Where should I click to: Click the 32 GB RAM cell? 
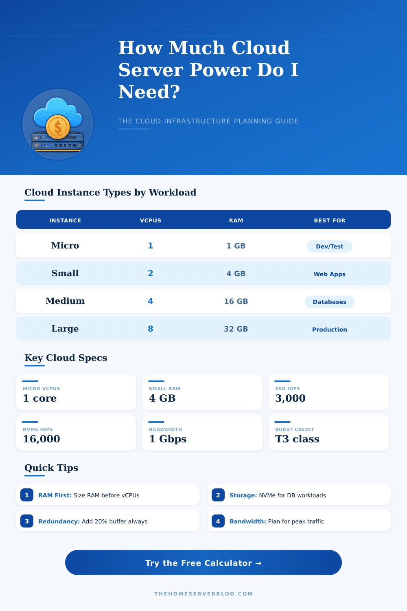click(236, 329)
